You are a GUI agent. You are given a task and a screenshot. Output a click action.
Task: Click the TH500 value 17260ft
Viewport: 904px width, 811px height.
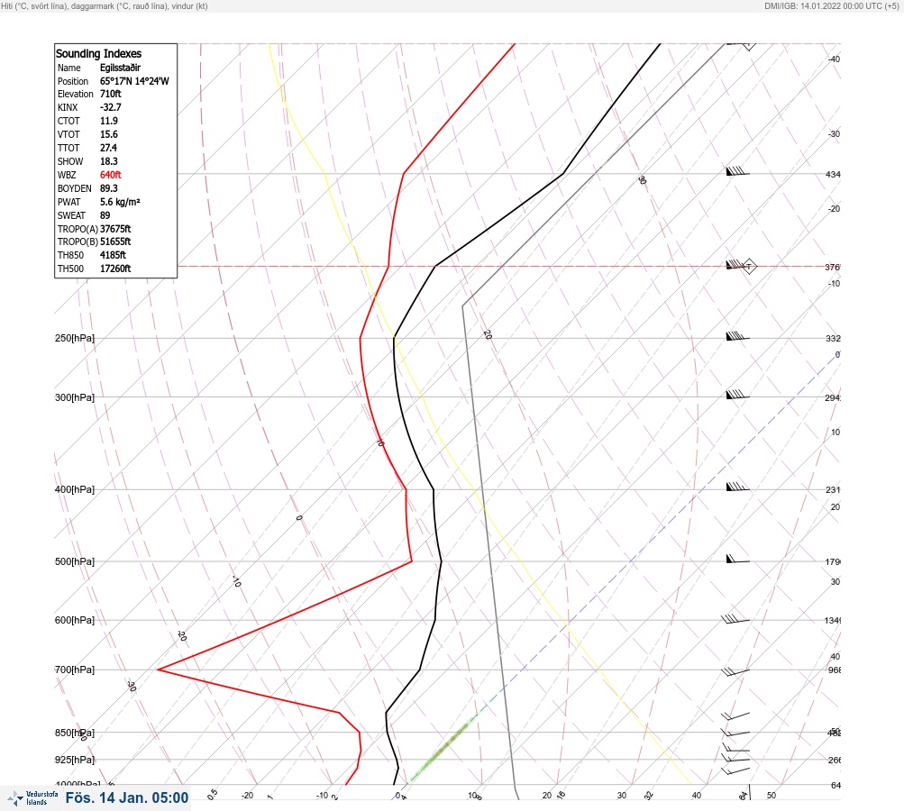(x=115, y=269)
